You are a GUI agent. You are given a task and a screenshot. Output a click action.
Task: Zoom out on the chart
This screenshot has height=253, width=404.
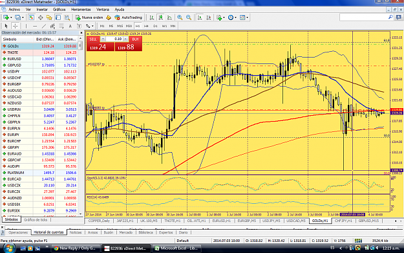(189, 17)
